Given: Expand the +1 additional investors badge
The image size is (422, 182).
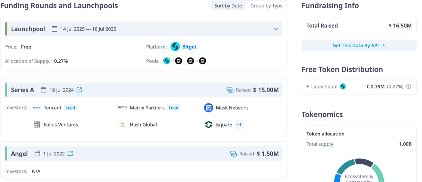Looking at the screenshot, I should [x=239, y=125].
